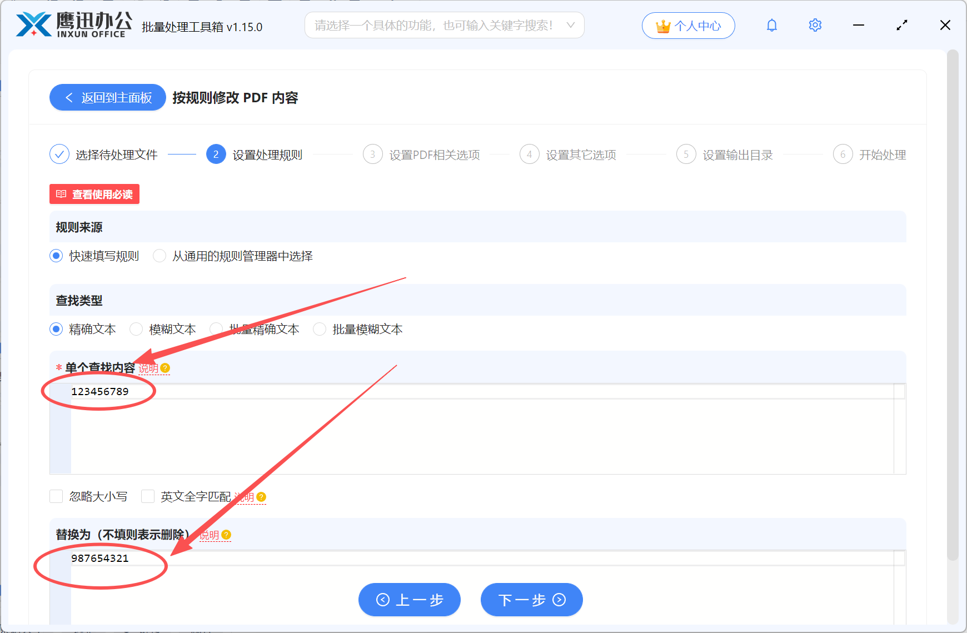The height and width of the screenshot is (633, 967).
Task: Open the function search dropdown
Action: click(x=571, y=25)
